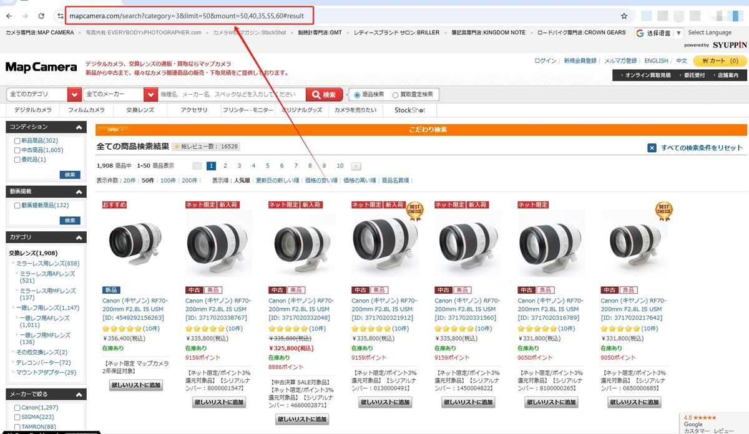Sort by 価格の安い順
Screen dimensions: 749x434
point(321,180)
